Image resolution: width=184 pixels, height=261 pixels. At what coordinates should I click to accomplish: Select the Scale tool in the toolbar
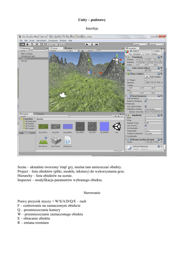coord(37,44)
